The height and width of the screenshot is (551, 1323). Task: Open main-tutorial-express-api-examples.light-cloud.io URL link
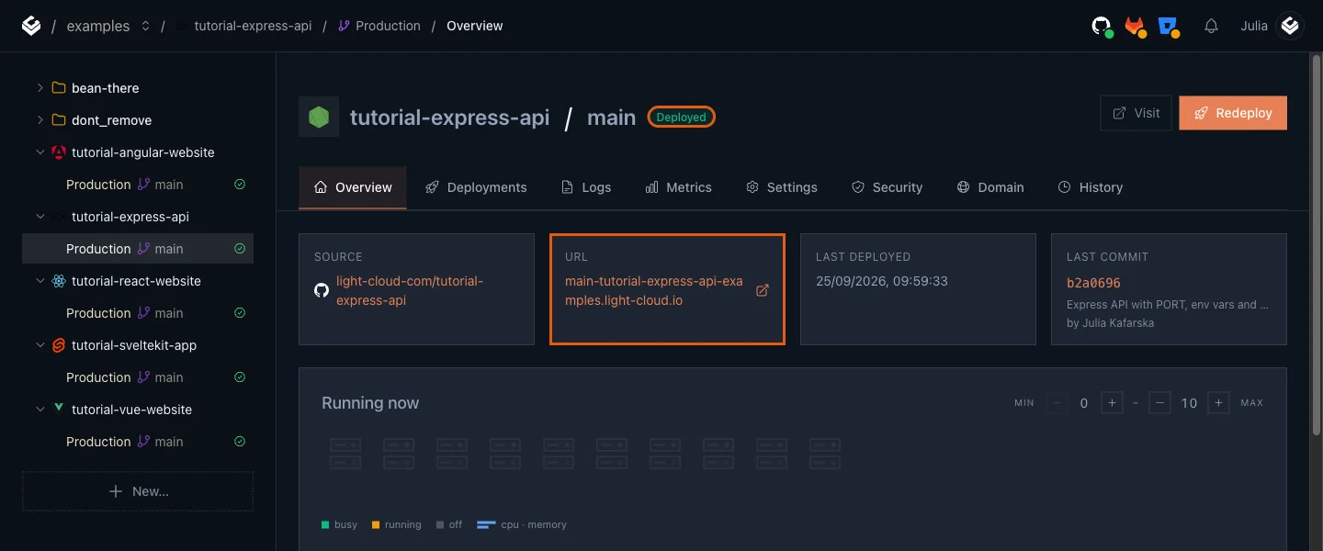(x=654, y=290)
